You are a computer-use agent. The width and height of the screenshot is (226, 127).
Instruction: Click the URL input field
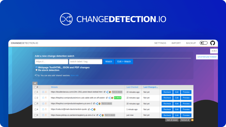51,61
